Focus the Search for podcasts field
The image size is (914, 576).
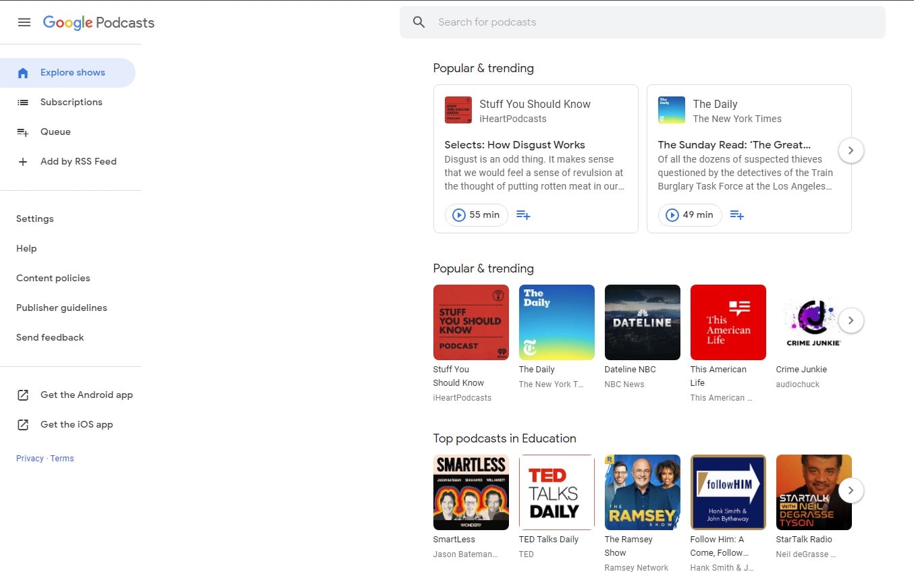click(642, 22)
